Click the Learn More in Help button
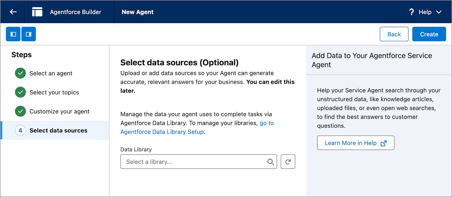The height and width of the screenshot is (197, 452). point(356,143)
